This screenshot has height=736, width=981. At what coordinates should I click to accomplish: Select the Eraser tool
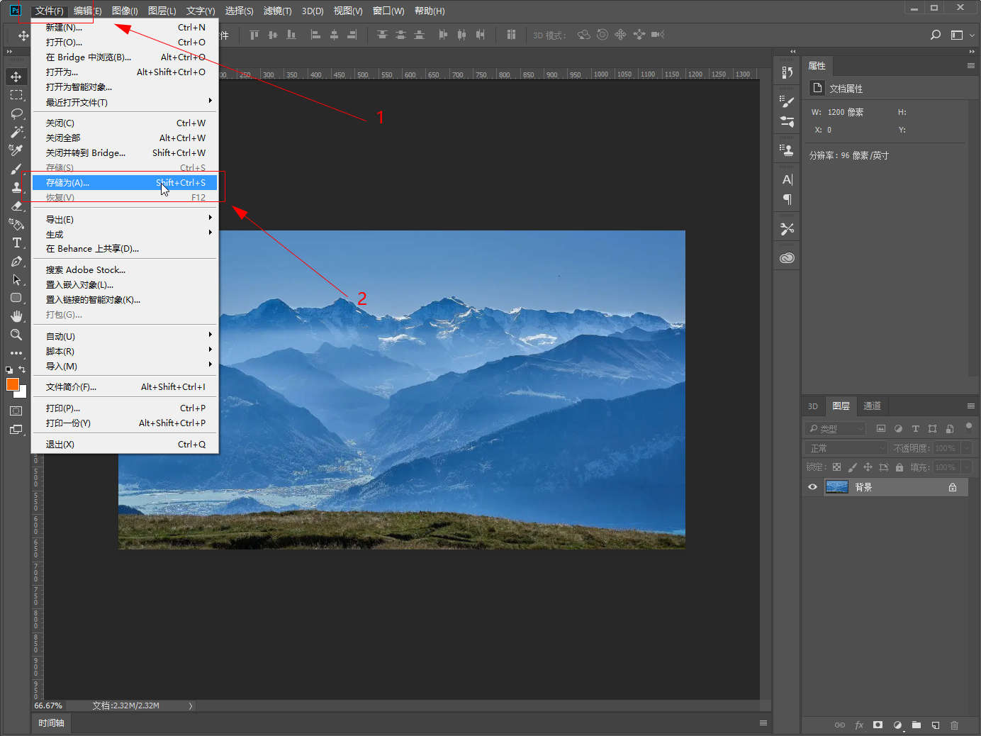coord(16,206)
